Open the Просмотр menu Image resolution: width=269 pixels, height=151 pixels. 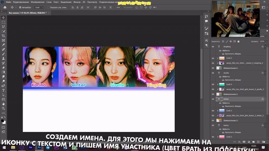(x=92, y=2)
